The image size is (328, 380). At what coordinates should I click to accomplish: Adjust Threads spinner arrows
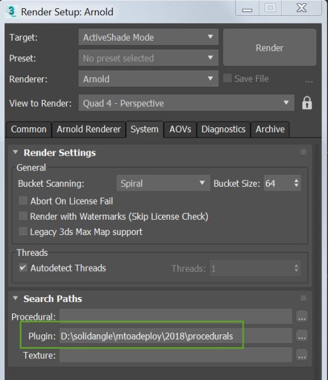(296, 268)
